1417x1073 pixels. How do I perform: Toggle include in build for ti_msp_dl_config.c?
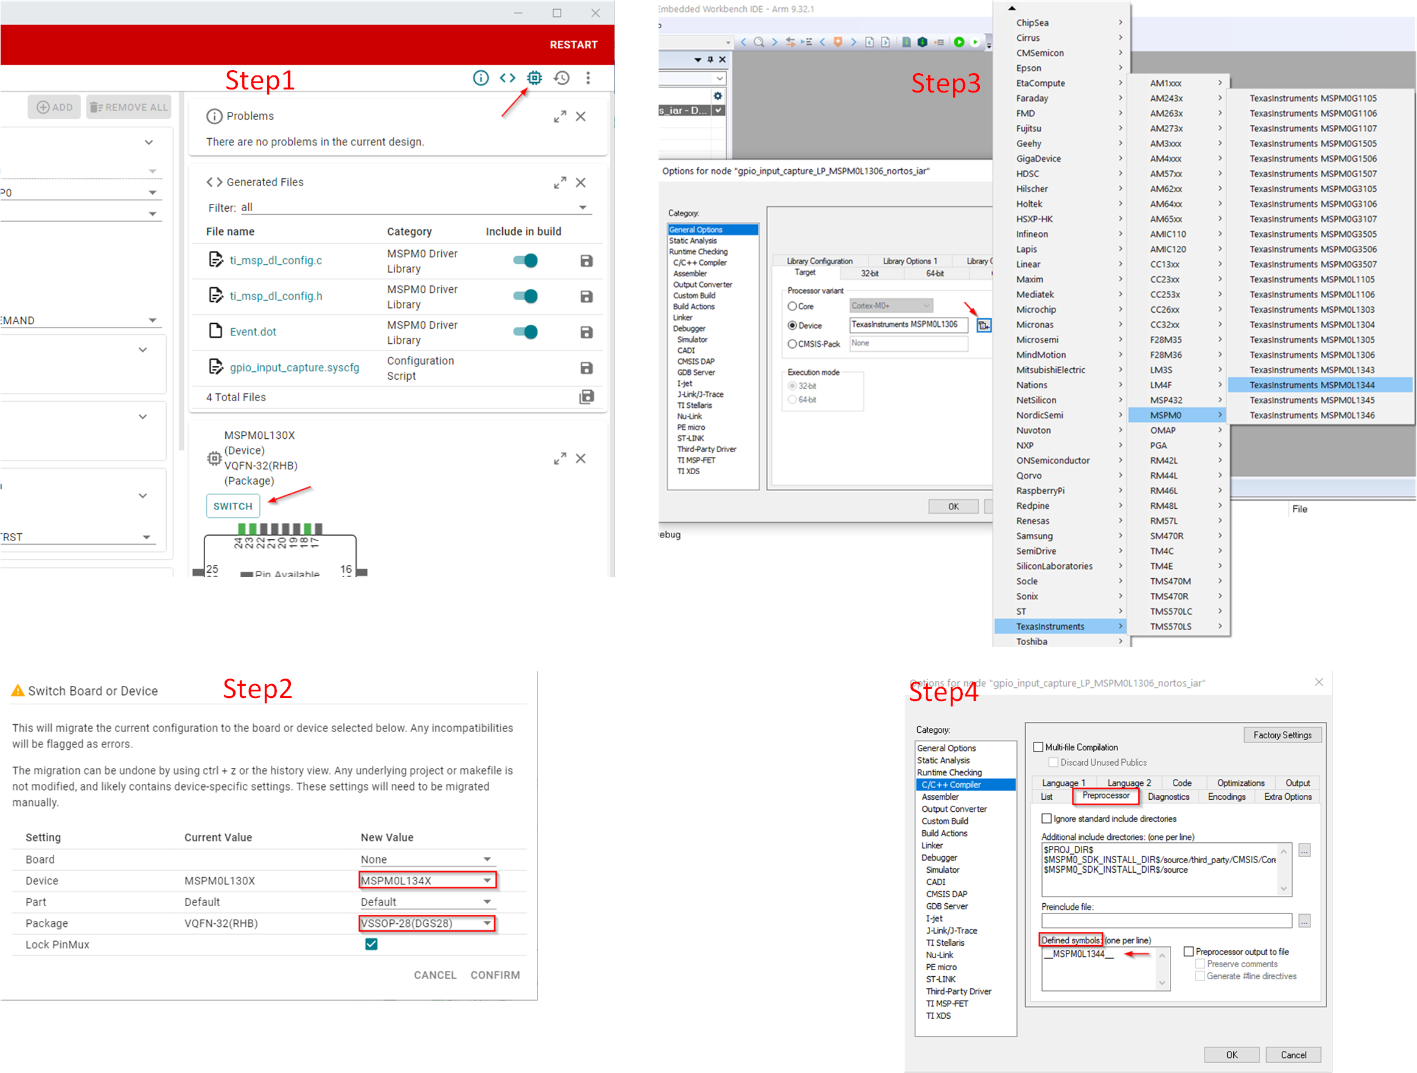pyautogui.click(x=525, y=260)
